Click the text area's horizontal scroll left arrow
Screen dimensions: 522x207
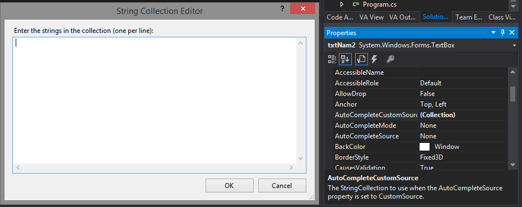click(18, 168)
